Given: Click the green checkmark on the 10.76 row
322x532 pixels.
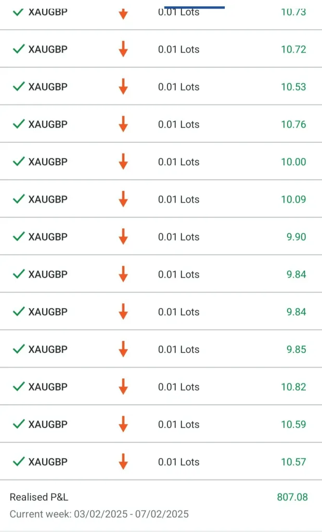Looking at the screenshot, I should tap(19, 124).
